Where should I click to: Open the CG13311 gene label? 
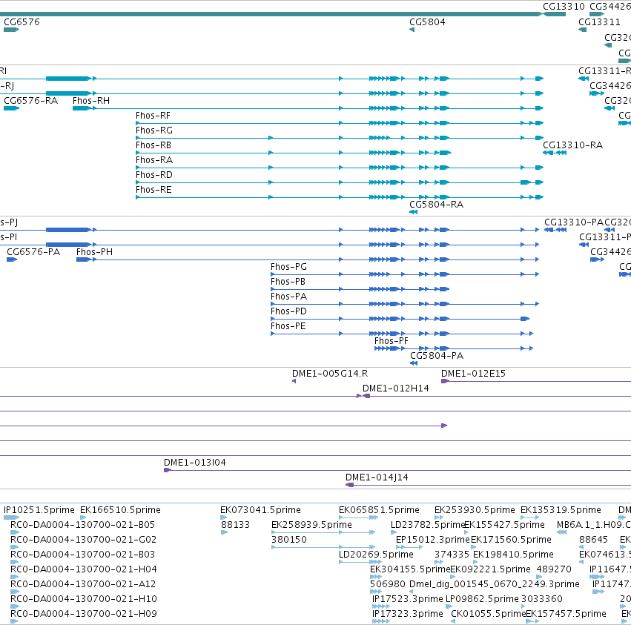click(x=600, y=22)
